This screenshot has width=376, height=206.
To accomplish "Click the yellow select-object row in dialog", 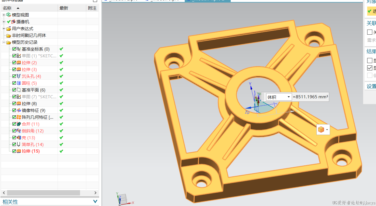I will click(371, 11).
